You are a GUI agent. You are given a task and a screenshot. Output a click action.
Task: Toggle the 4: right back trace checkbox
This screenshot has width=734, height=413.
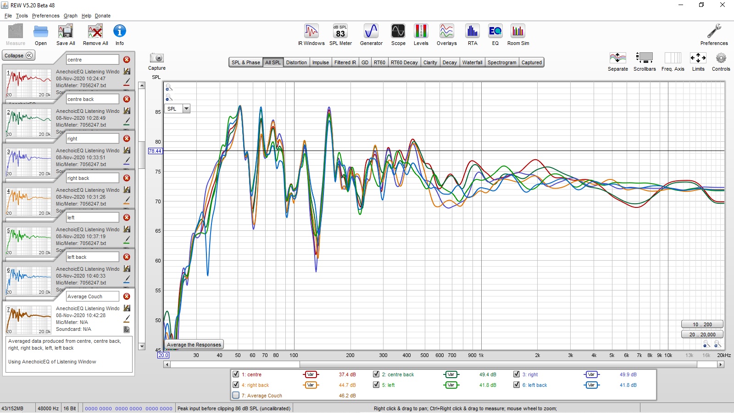[x=236, y=385]
